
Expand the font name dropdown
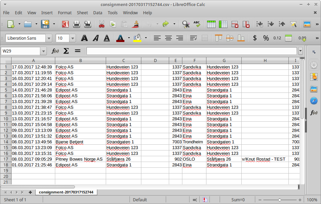49,38
